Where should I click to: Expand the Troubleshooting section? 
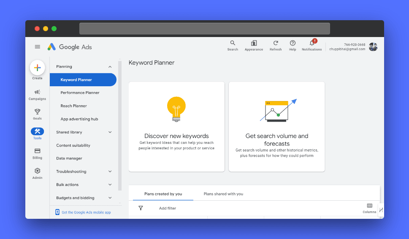pos(110,171)
